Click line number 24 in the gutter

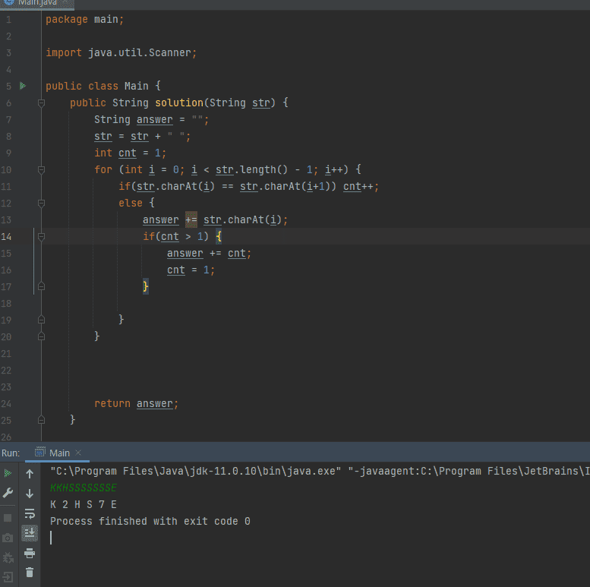(x=8, y=404)
